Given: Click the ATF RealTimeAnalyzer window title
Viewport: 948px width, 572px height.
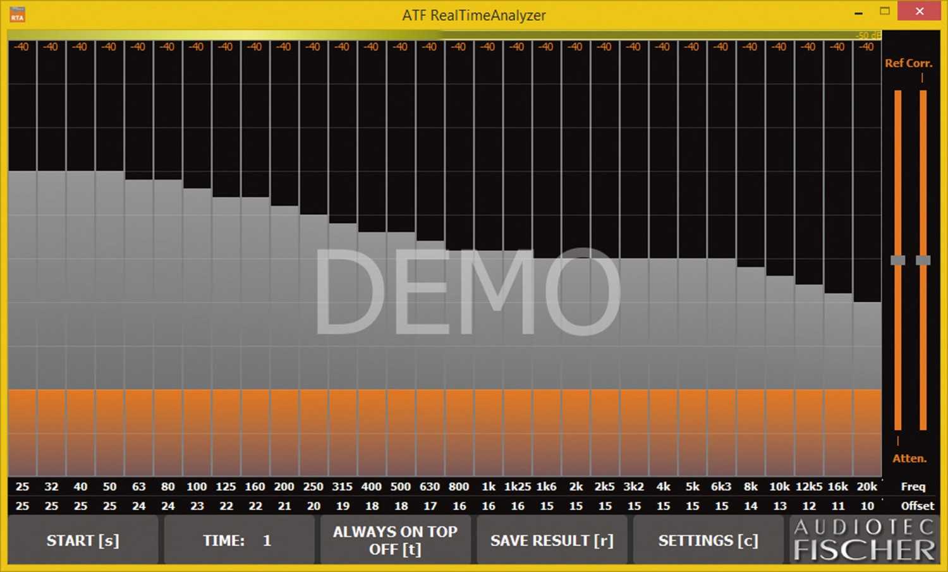Looking at the screenshot, I should click(x=474, y=15).
